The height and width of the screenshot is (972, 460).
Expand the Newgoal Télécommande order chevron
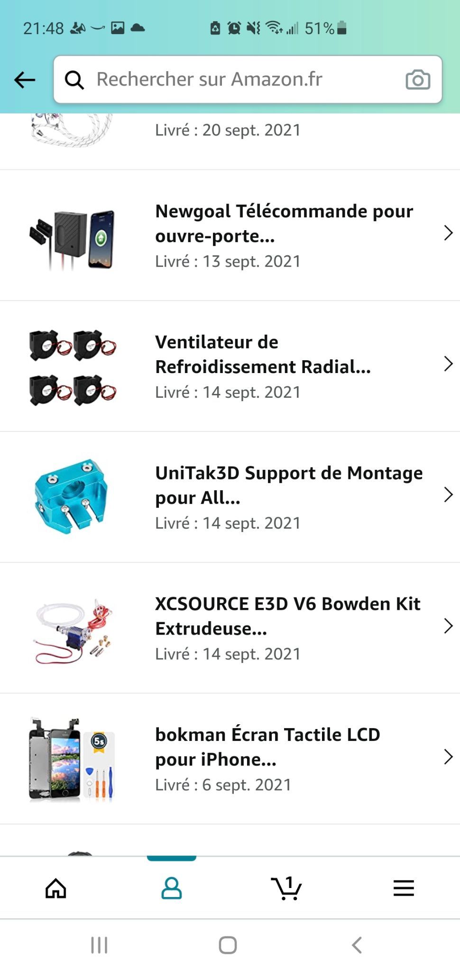pyautogui.click(x=448, y=233)
